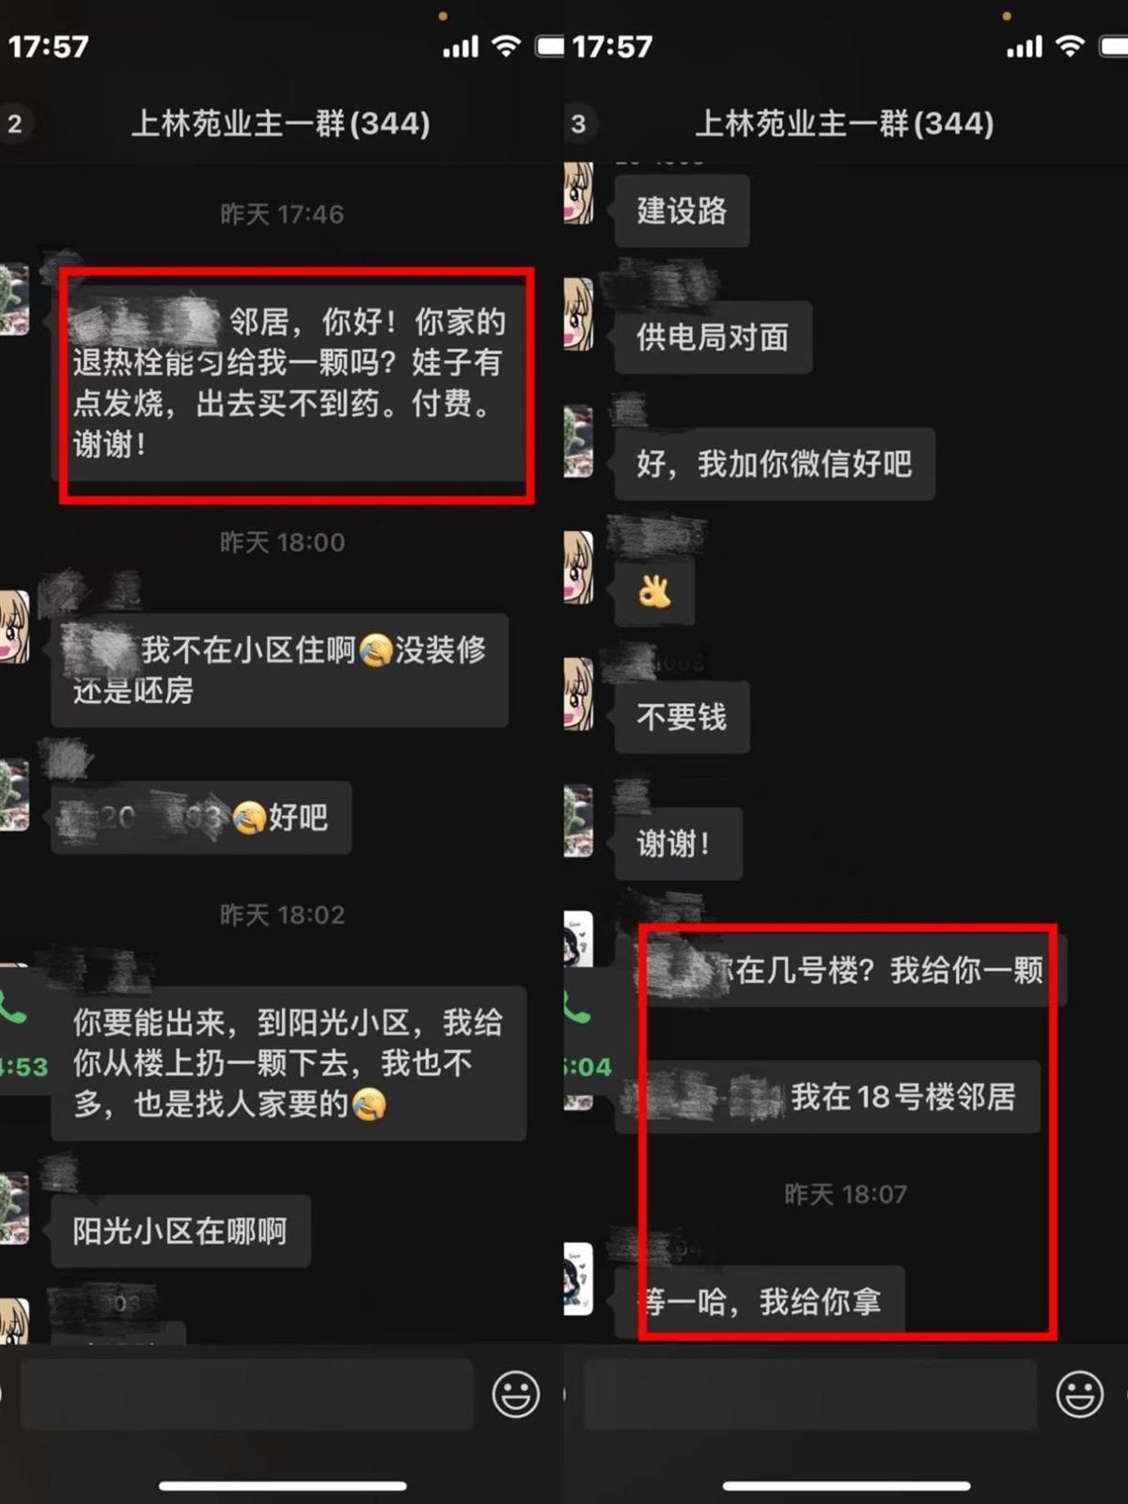Select the 我在18号楼邻居 message bubble

tap(827, 1097)
